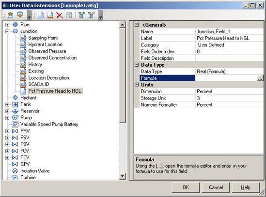Collapse the Junction tree node
The height and width of the screenshot is (197, 266).
click(x=7, y=31)
